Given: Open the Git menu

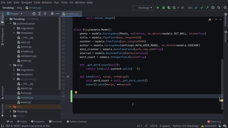Looking at the screenshot, I should 71,2.
